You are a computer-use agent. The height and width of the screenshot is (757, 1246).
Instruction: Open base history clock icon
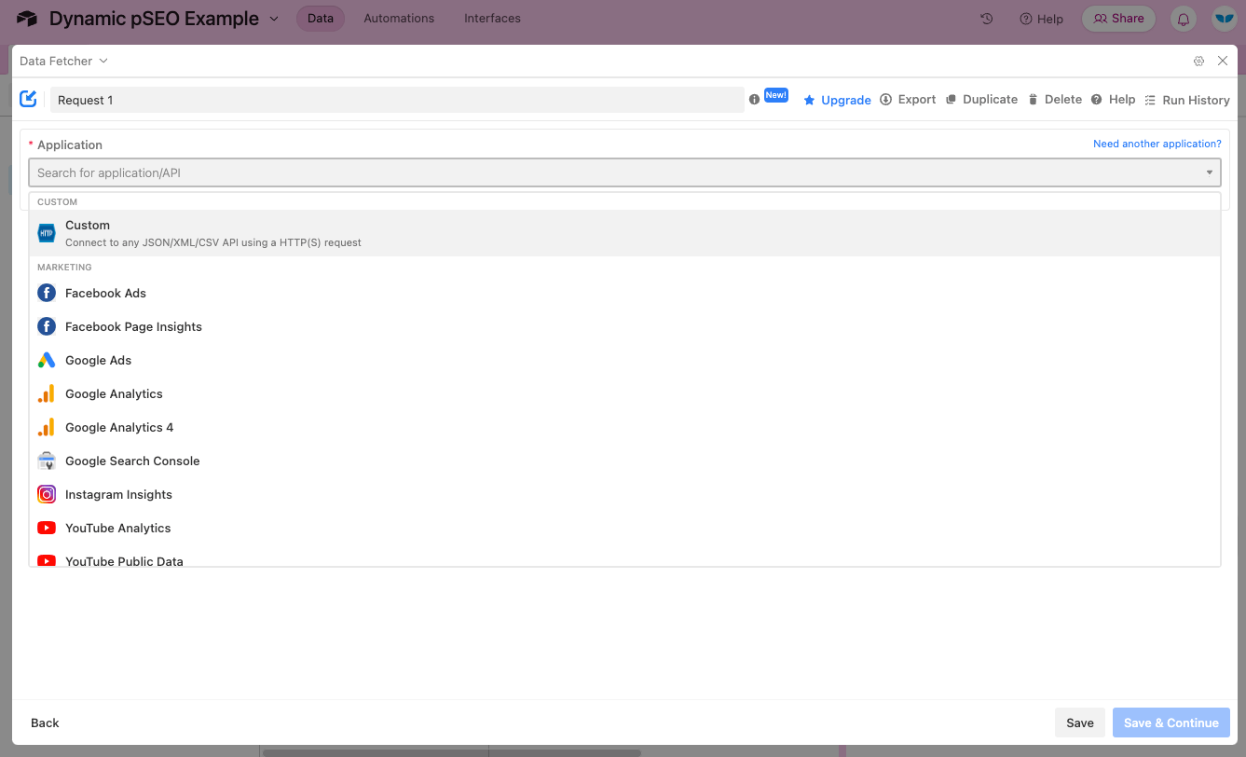(x=987, y=19)
